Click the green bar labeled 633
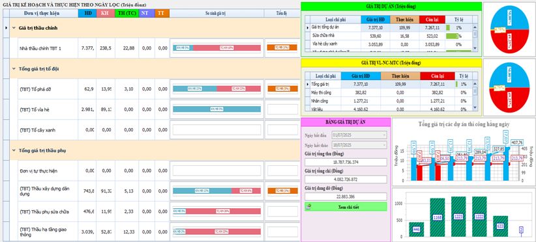 (500, 226)
